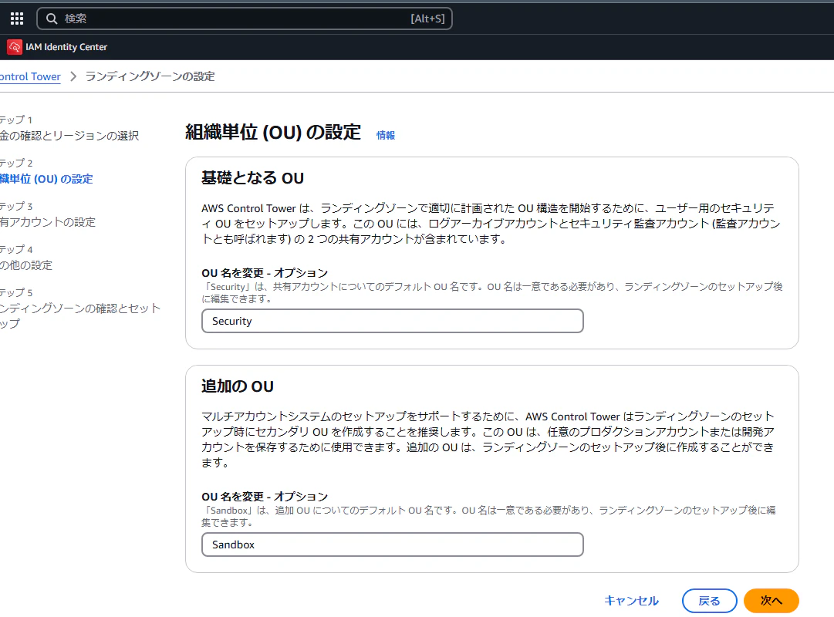Click the search magnifier icon
The height and width of the screenshot is (617, 834).
coord(52,19)
